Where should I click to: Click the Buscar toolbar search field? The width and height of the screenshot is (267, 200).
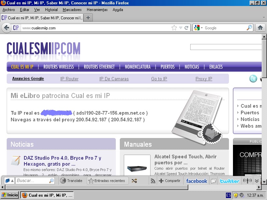click(32, 181)
